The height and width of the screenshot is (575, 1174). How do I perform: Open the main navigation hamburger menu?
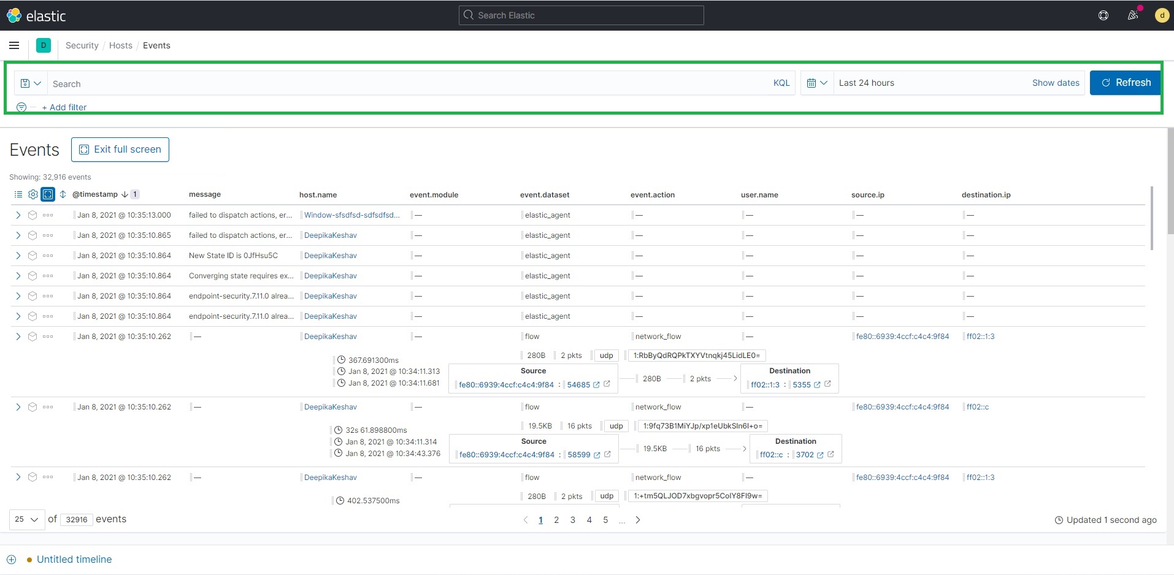(14, 45)
